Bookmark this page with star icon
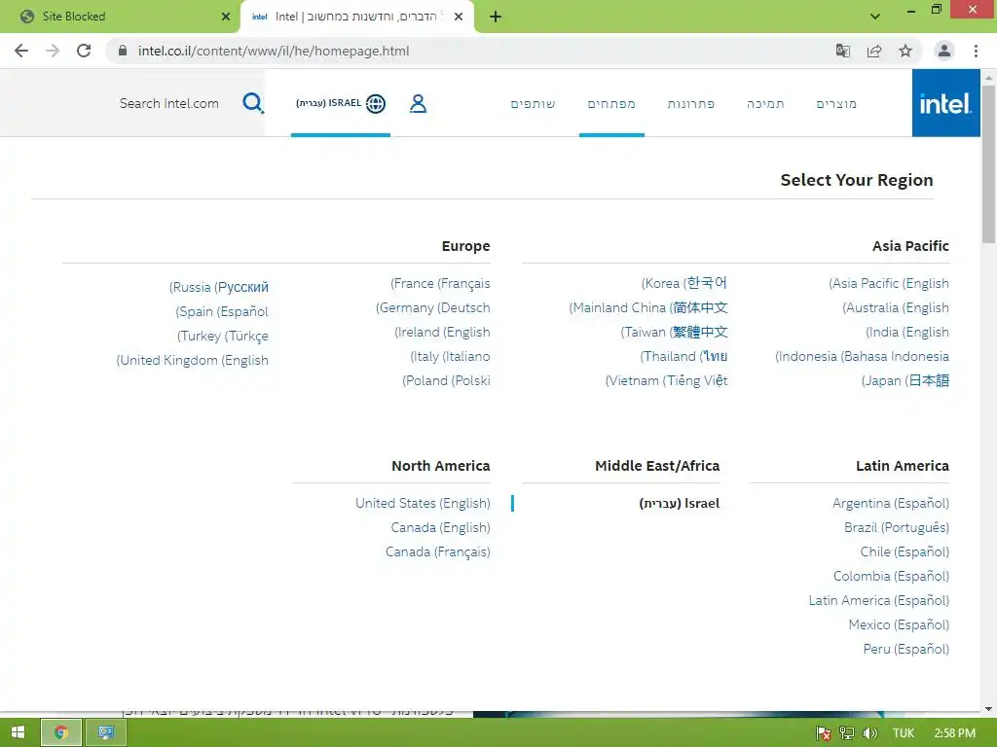This screenshot has width=997, height=747. point(905,51)
